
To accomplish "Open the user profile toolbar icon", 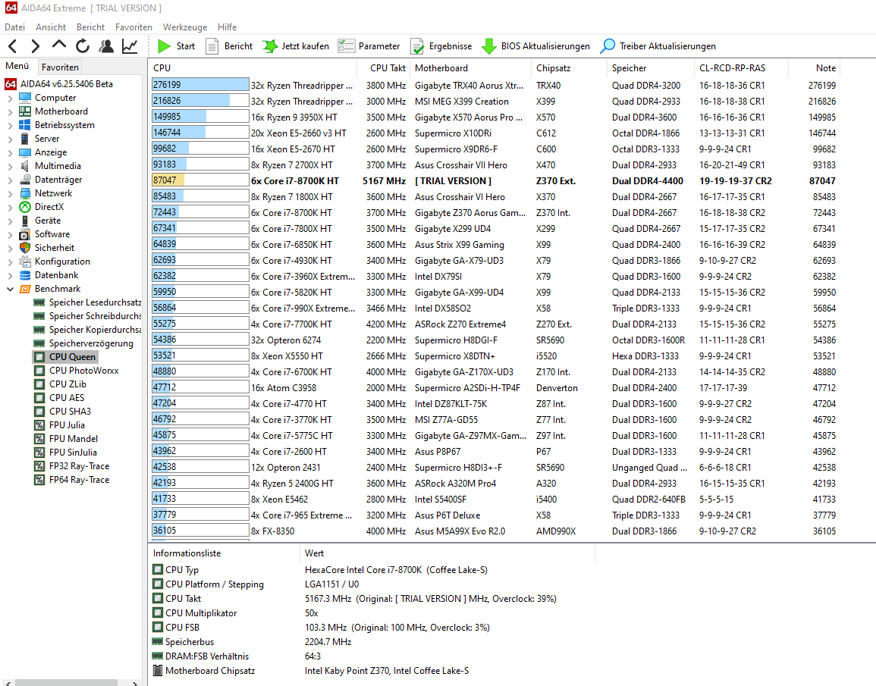I will point(106,45).
